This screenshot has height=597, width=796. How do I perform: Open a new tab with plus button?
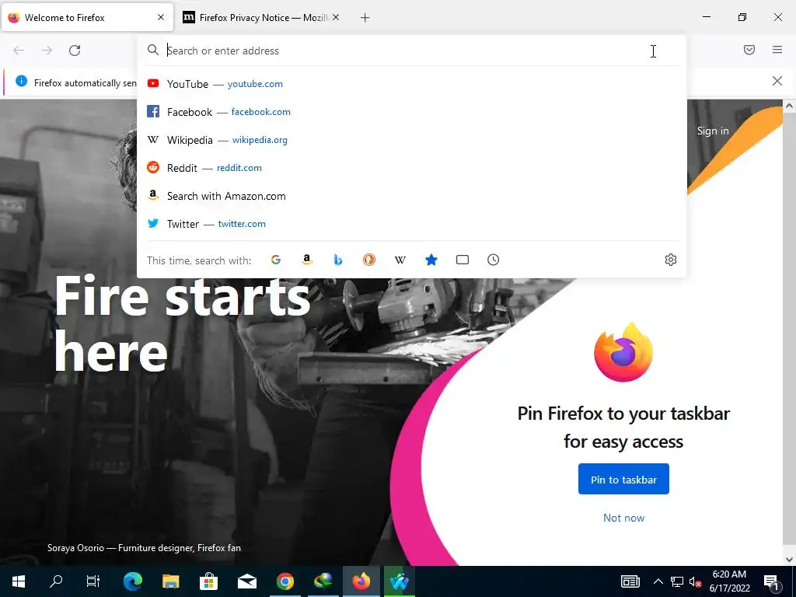pos(365,18)
